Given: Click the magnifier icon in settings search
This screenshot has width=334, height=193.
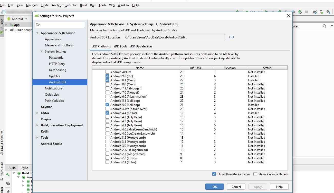Looking at the screenshot, I should click(38, 25).
